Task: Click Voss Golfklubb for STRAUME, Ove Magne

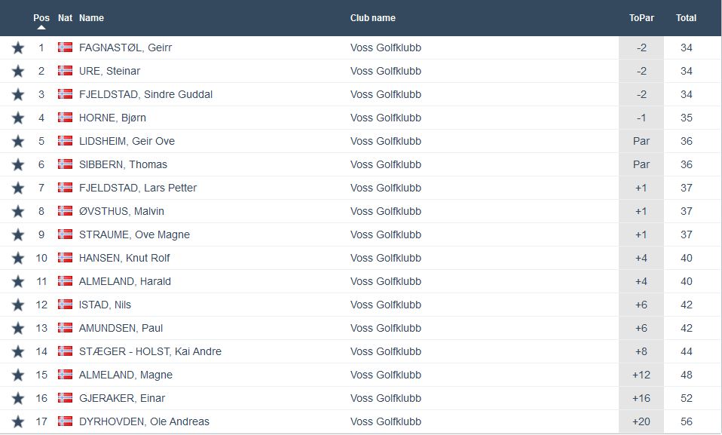Action: pyautogui.click(x=385, y=234)
